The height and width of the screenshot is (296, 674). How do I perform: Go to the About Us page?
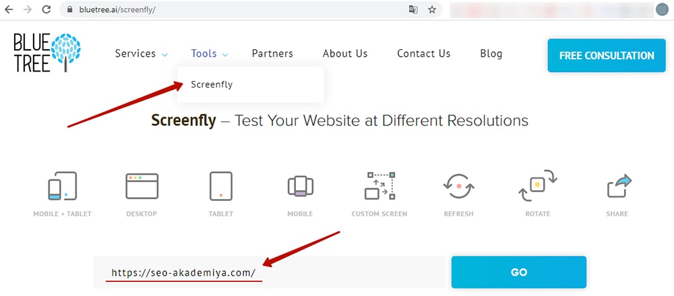[345, 54]
